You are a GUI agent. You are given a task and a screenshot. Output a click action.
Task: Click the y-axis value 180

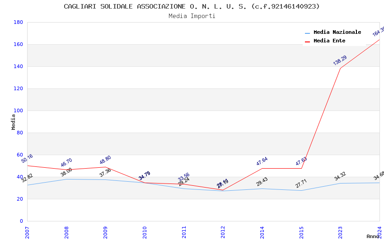pos(18,22)
